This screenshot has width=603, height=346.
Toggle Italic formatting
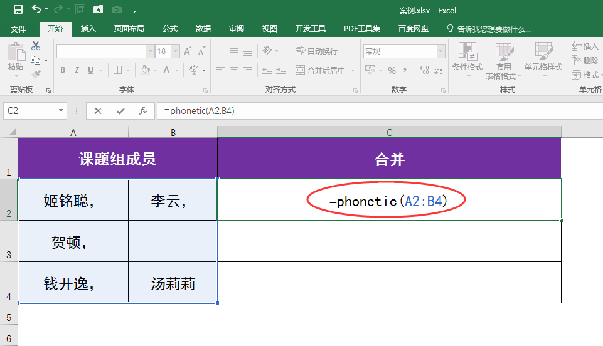[77, 70]
